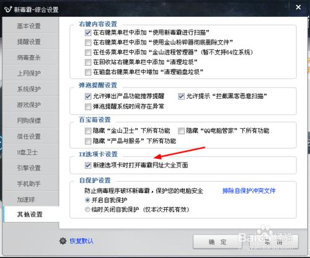310x258 pixels.
Task: Uncheck 新建选项卡时打开毒霸网址大全页面
Action: click(88, 165)
